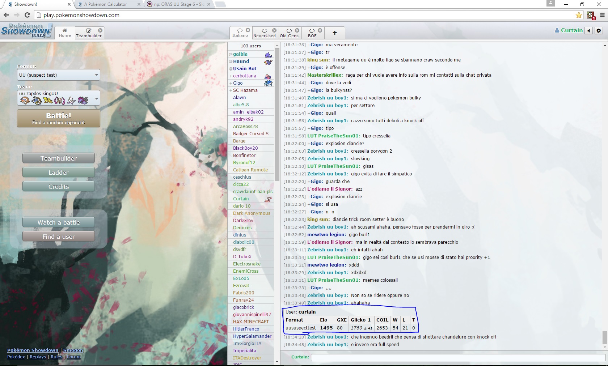Go back in browser history
The width and height of the screenshot is (608, 366).
6,15
